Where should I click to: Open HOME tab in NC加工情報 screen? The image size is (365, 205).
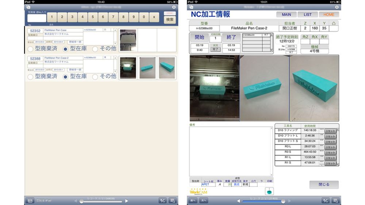click(329, 15)
